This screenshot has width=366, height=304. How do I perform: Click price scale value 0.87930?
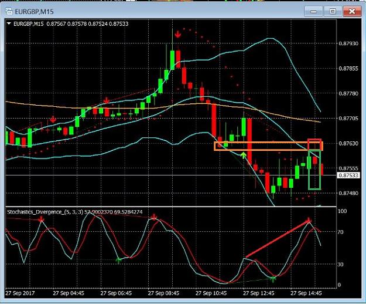tap(348, 43)
